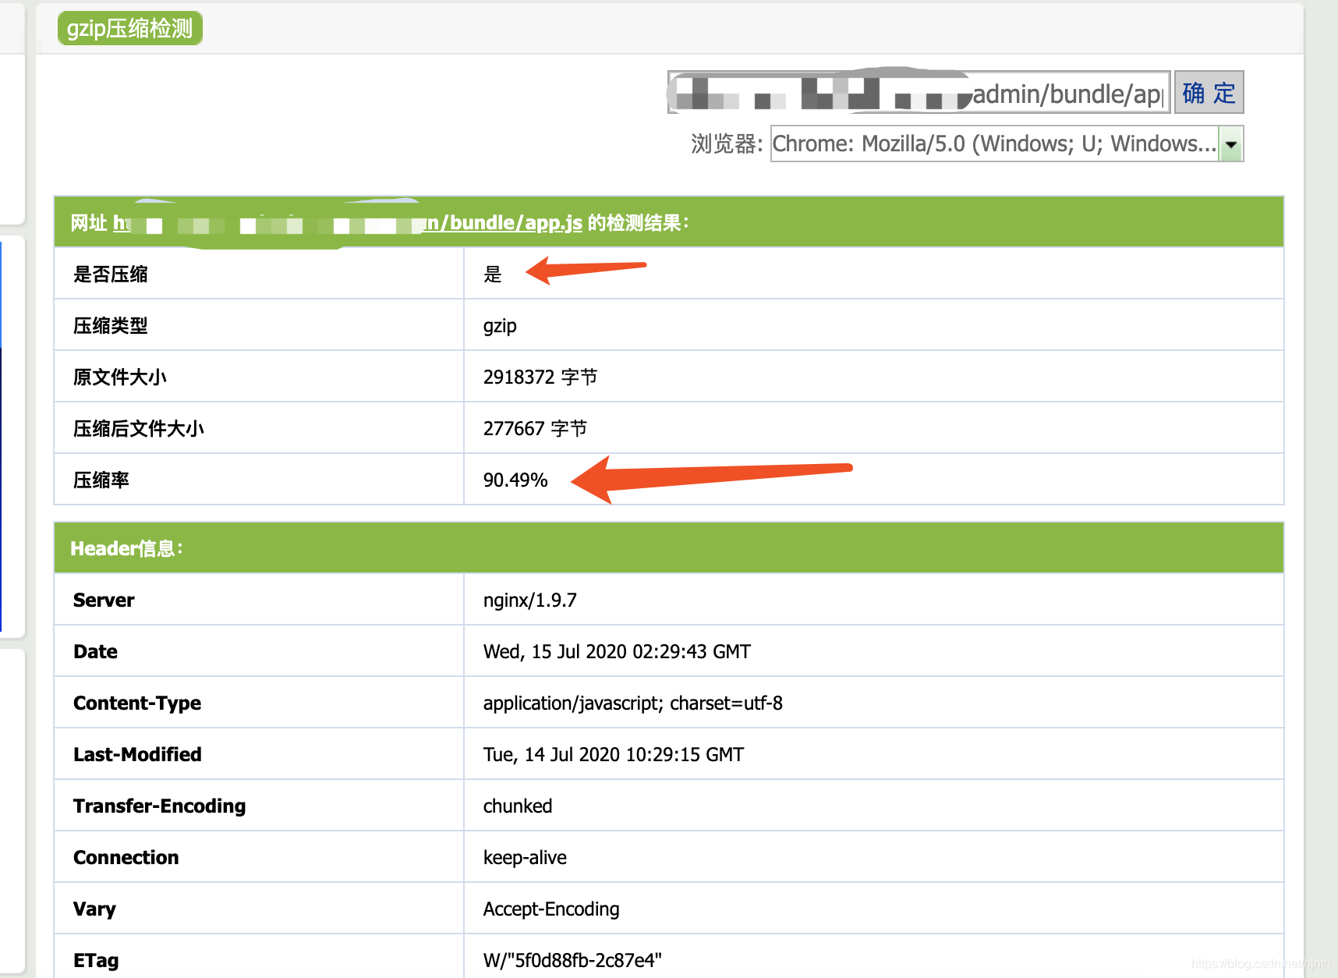1338x978 pixels.
Task: Click the 确定 confirm button
Action: 1209,93
